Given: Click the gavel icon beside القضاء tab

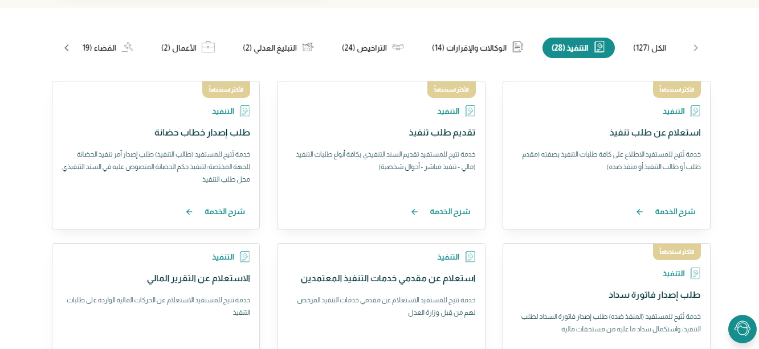Looking at the screenshot, I should coord(128,47).
